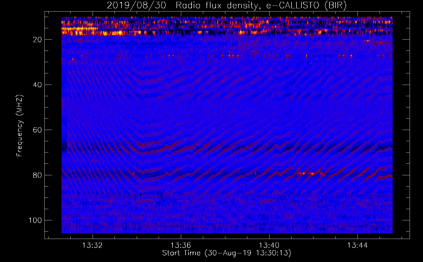Click the "Frequency (MHZ)" axis label
The image size is (423, 262).
click(x=20, y=125)
